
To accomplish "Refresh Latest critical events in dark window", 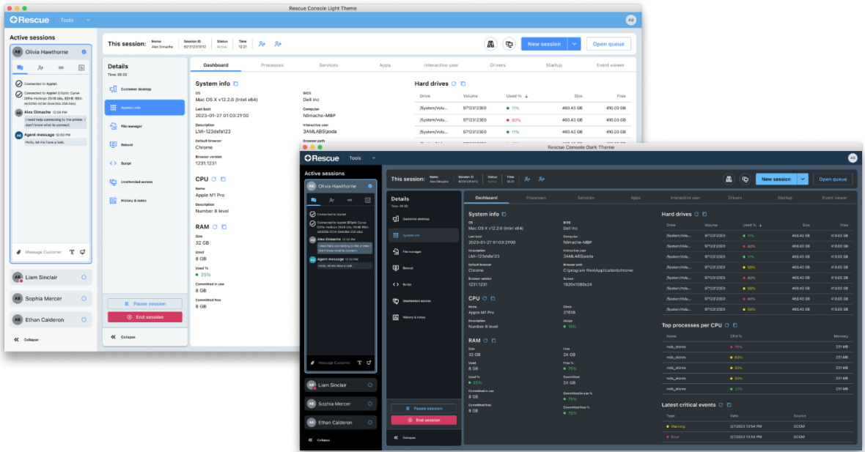I will (x=721, y=404).
